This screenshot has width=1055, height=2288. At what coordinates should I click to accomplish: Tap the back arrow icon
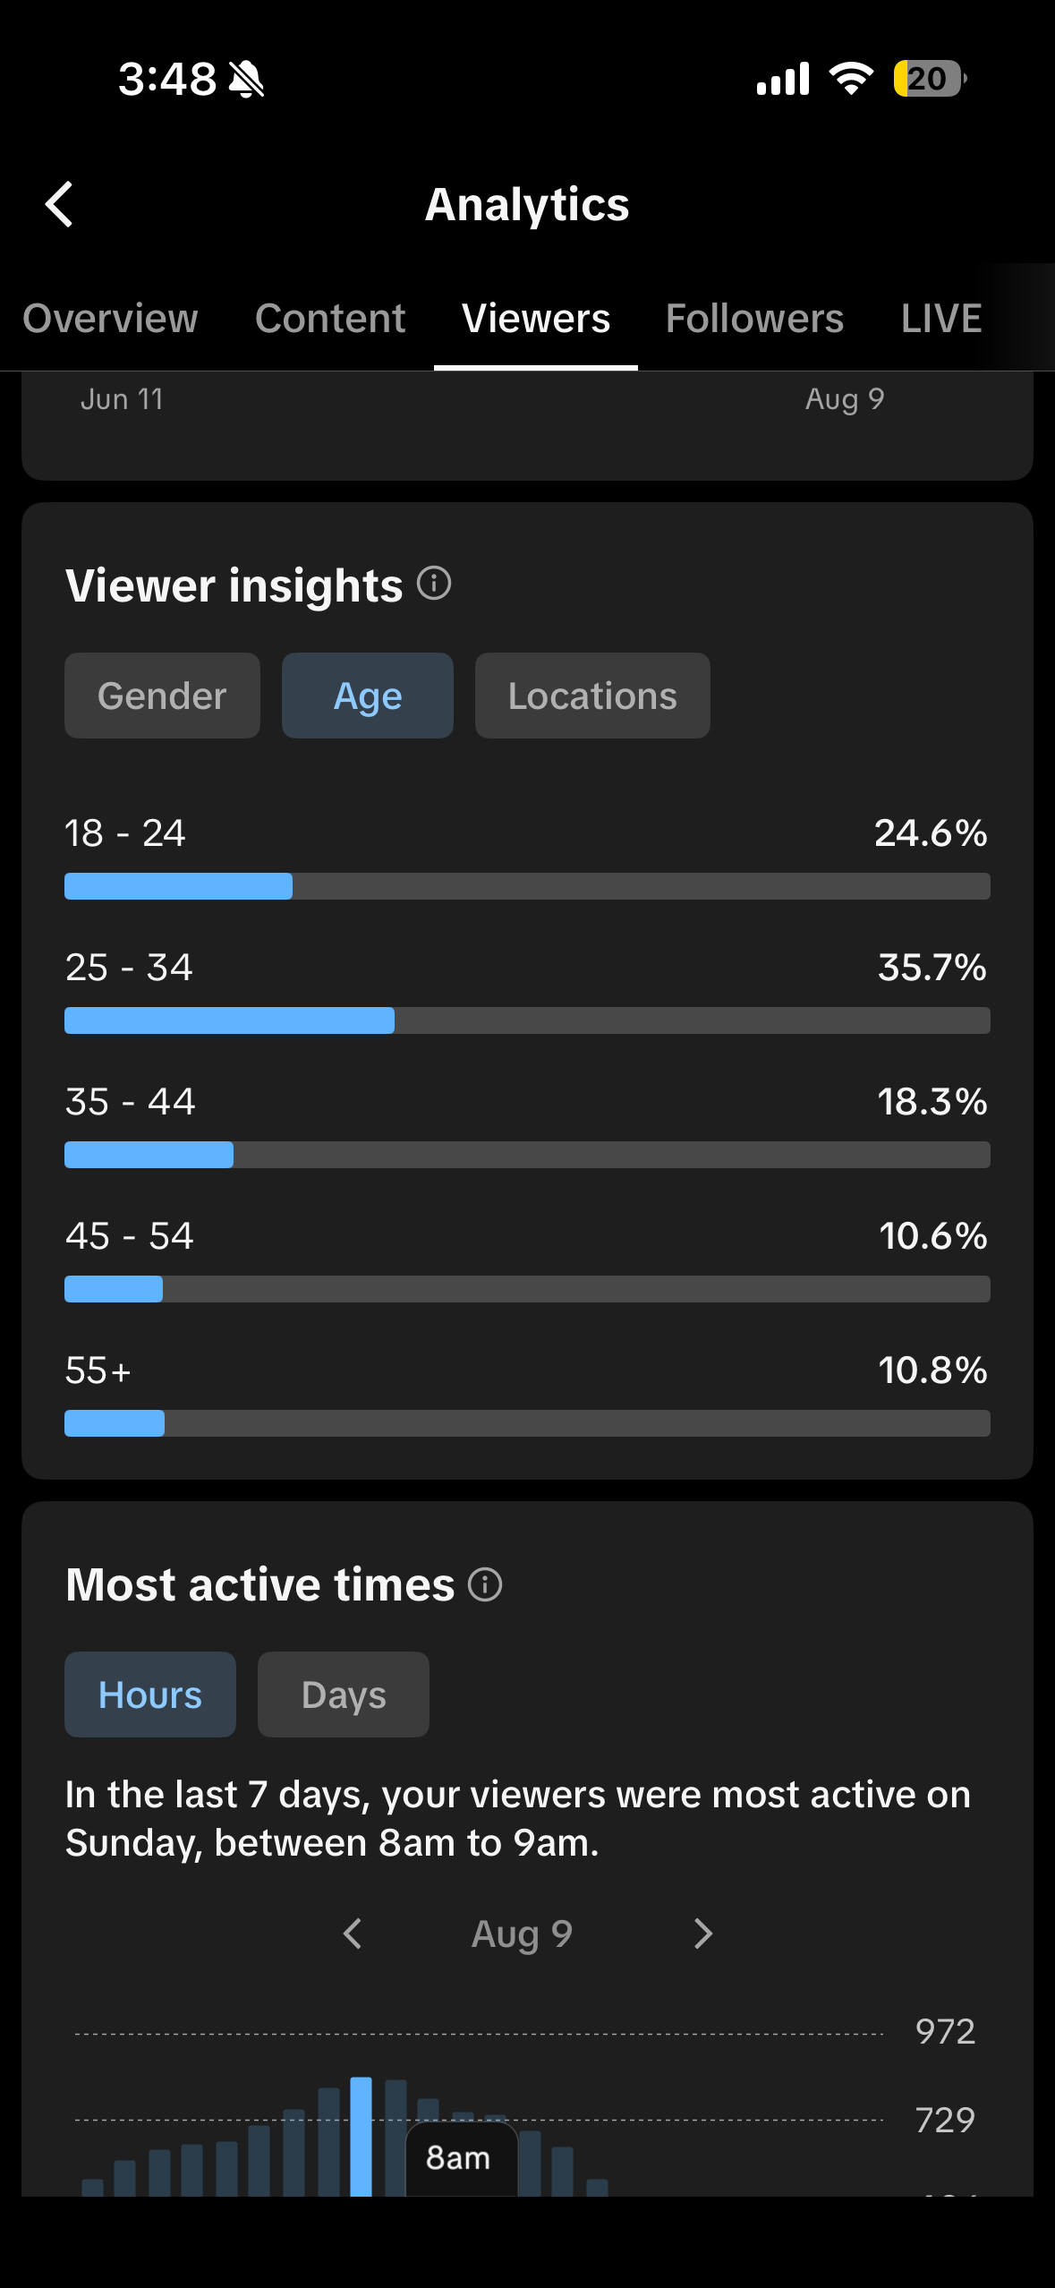point(59,204)
